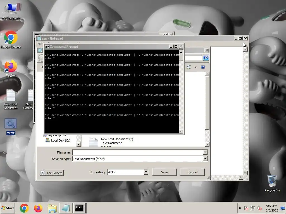Open the Command Prompt system menu icon
The image size is (286, 214).
[47, 47]
